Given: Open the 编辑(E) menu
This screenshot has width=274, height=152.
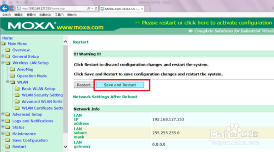Looking at the screenshot, I should pyautogui.click(x=19, y=15).
